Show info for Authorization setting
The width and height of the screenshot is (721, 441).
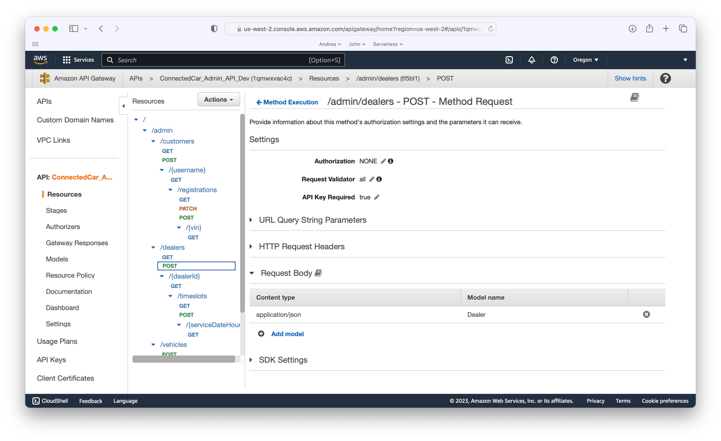pyautogui.click(x=391, y=161)
